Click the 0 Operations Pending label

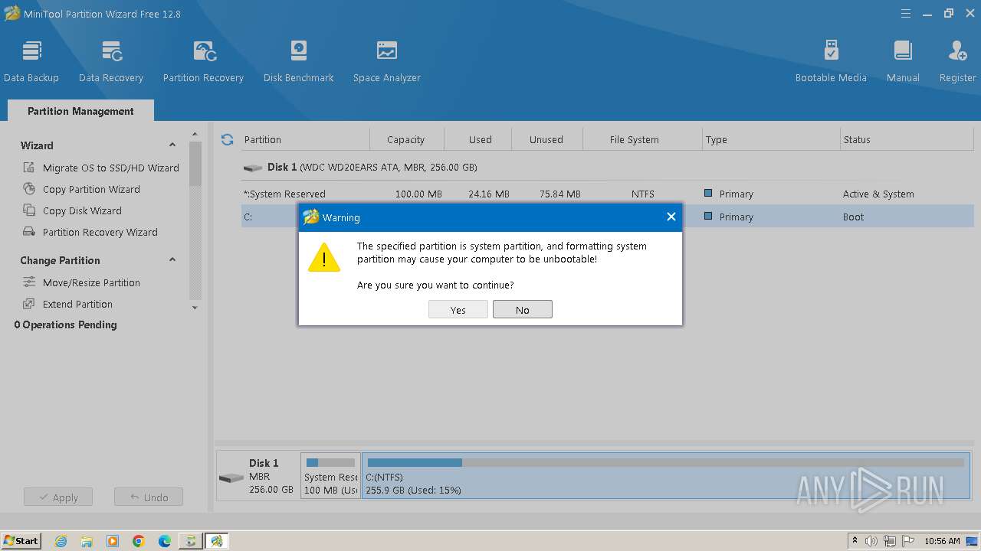pyautogui.click(x=66, y=324)
